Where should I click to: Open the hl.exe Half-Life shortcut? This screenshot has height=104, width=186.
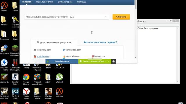click(x=4, y=5)
